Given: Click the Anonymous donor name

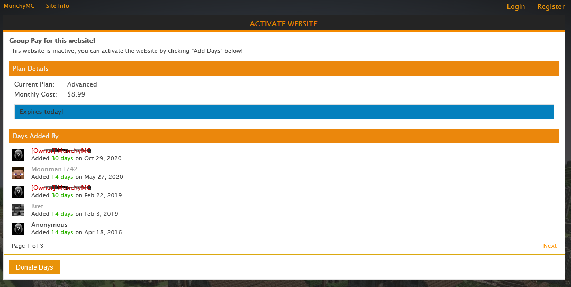Looking at the screenshot, I should tap(49, 225).
